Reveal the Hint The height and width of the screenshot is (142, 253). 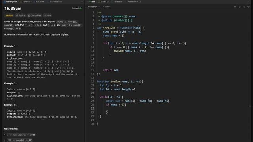click(47, 15)
